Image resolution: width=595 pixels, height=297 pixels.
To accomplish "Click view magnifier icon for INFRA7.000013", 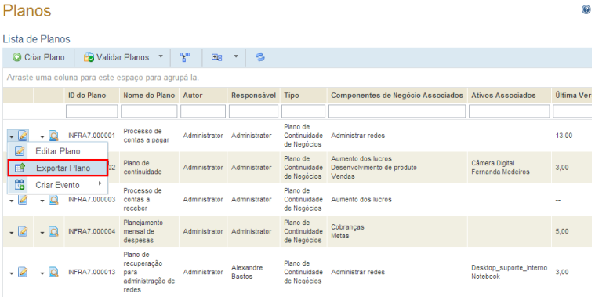I will tap(53, 272).
